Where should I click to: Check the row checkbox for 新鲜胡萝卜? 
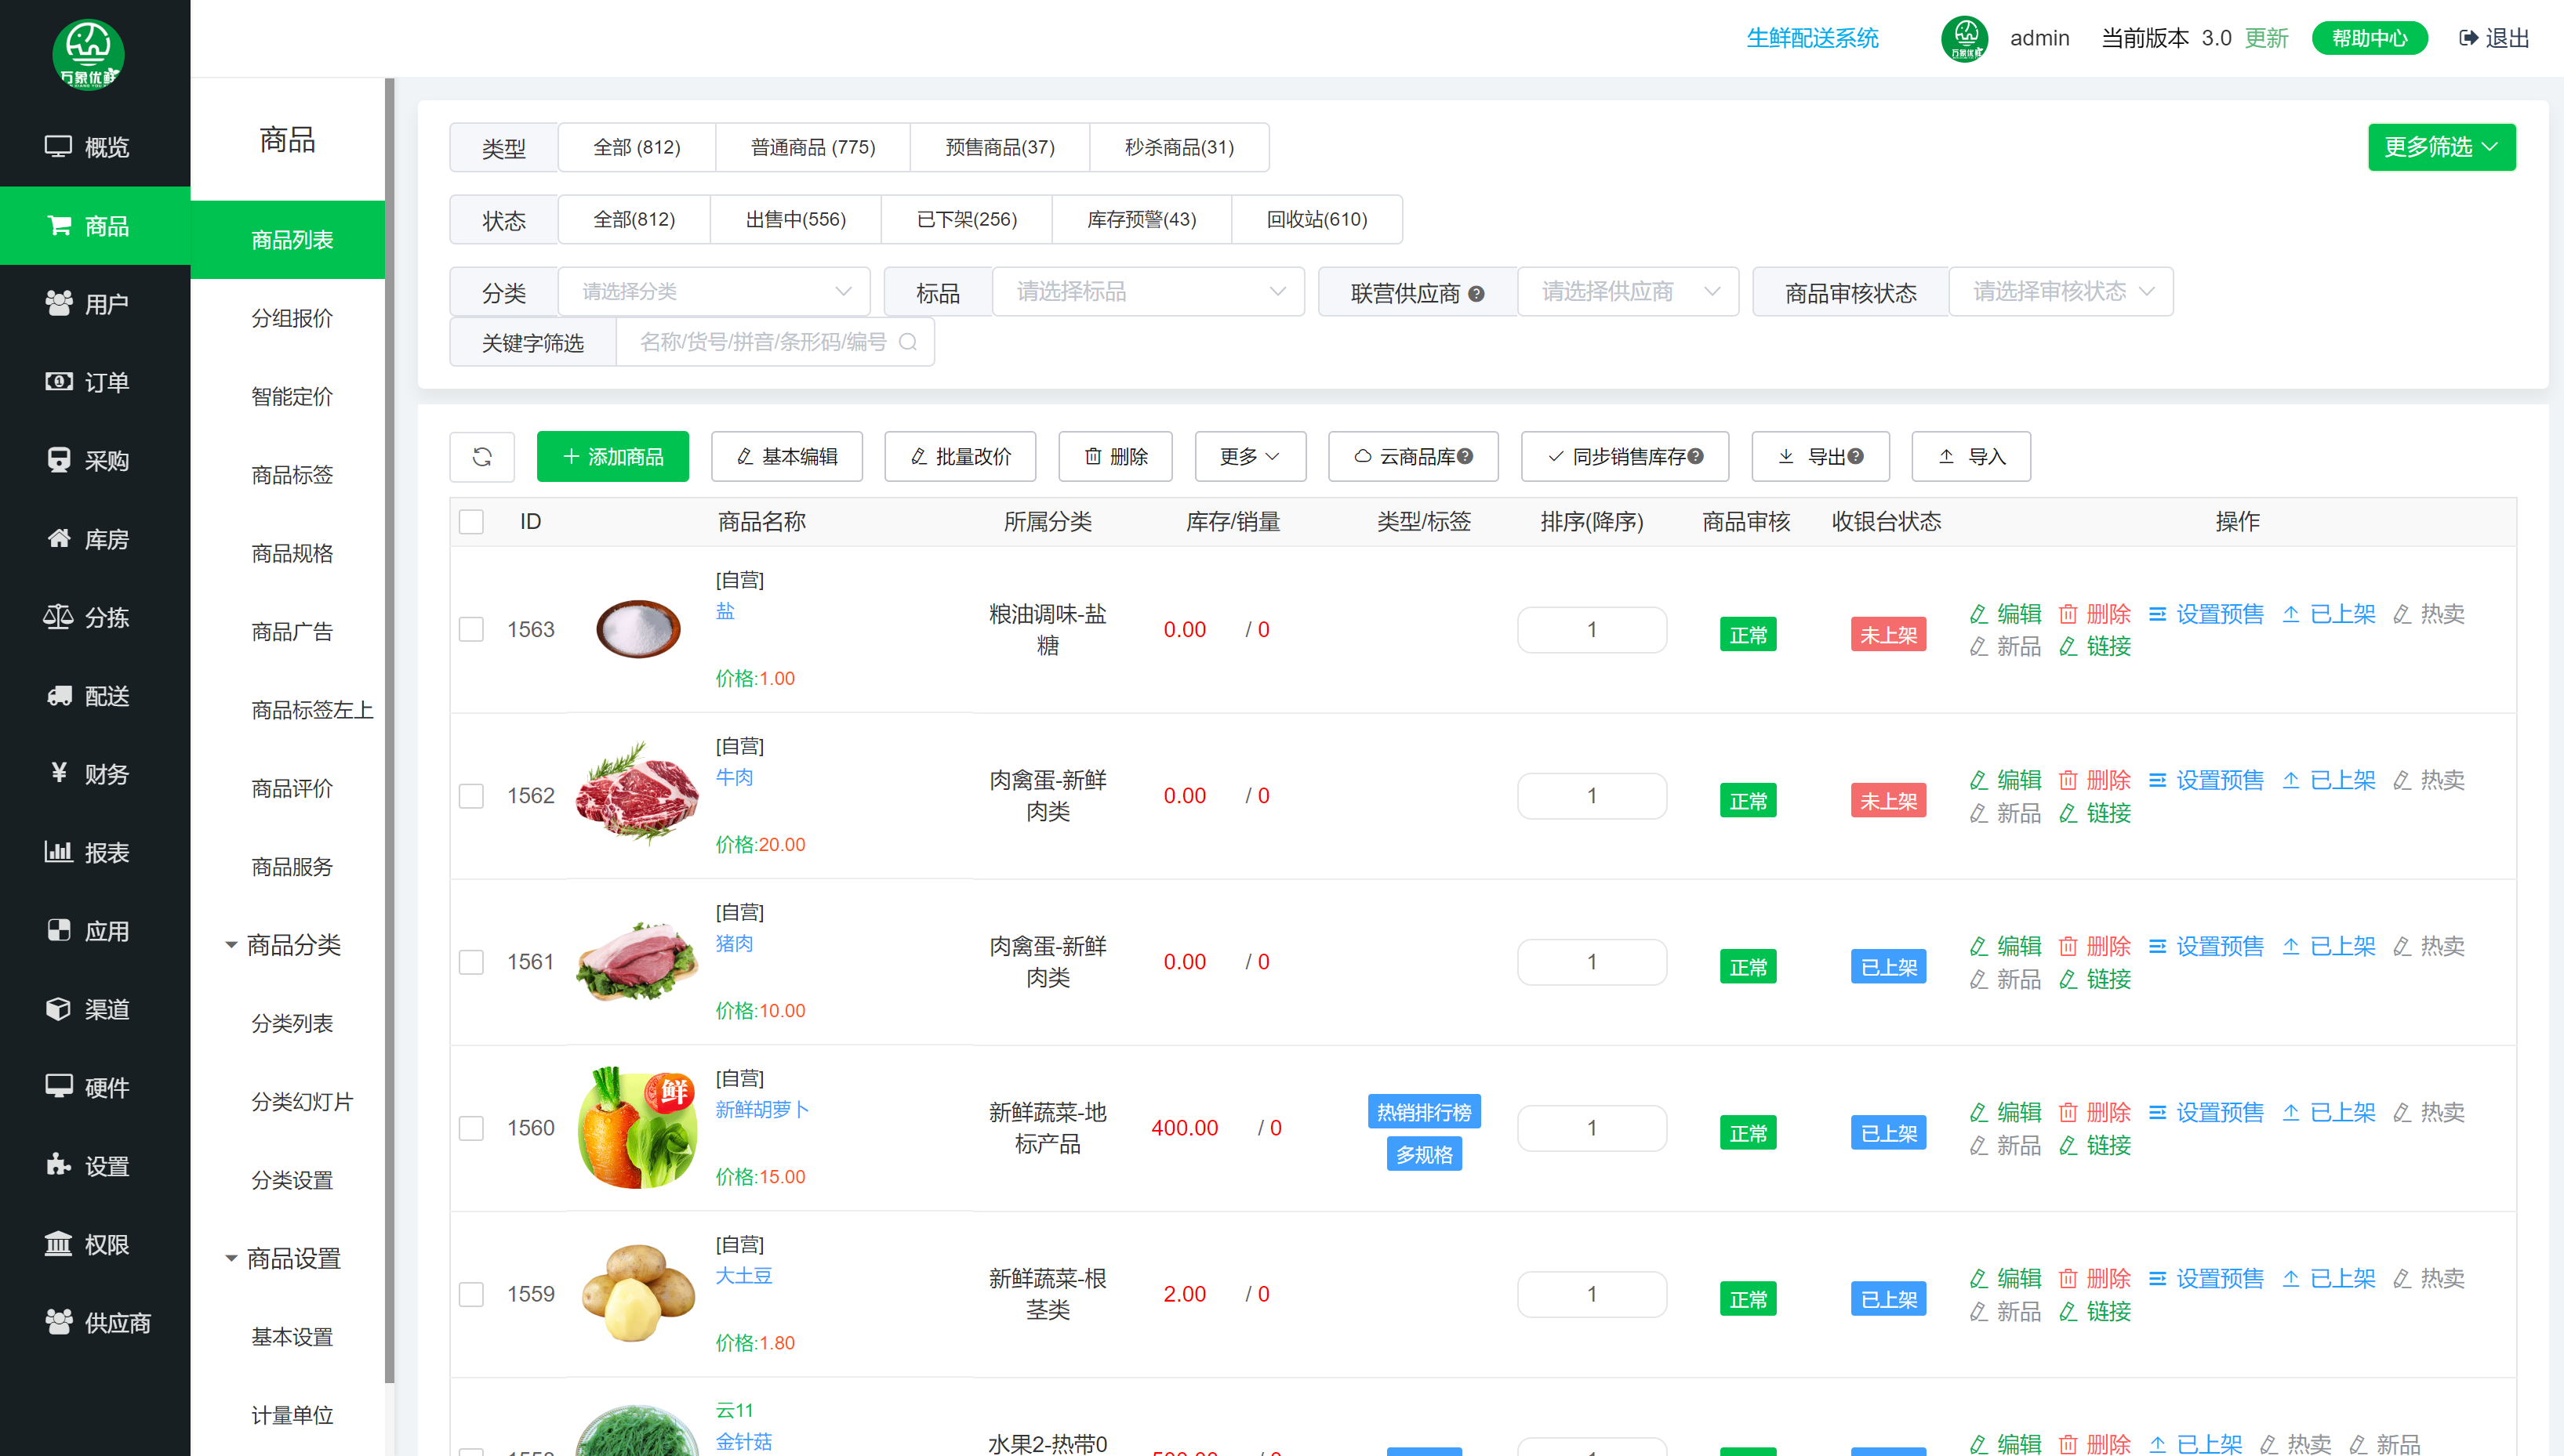coord(471,1128)
